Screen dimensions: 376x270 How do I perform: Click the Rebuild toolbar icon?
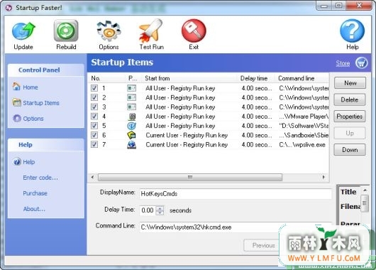pos(66,31)
